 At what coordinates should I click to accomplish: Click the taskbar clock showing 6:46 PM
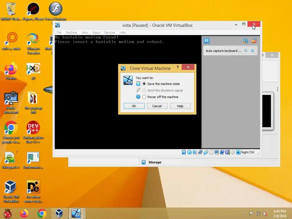[279, 214]
